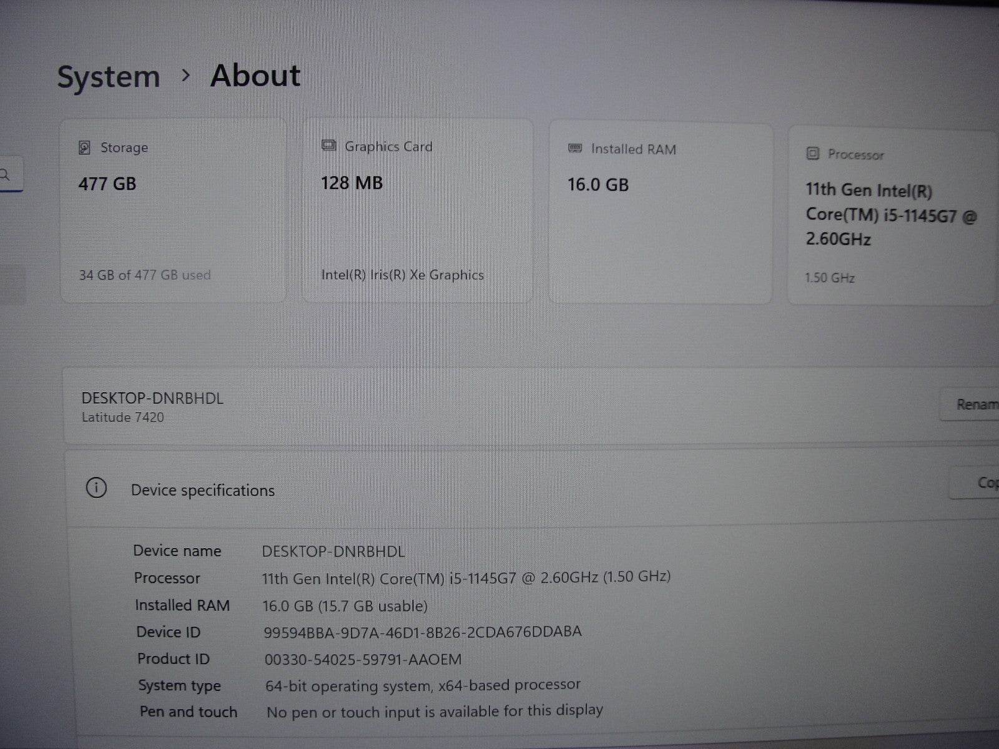Image resolution: width=999 pixels, height=749 pixels.
Task: Click the Intel Iris Xe Graphics label
Action: click(401, 275)
